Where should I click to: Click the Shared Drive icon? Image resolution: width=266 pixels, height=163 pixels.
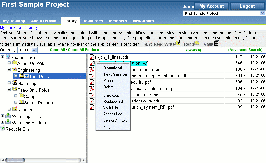(8, 57)
